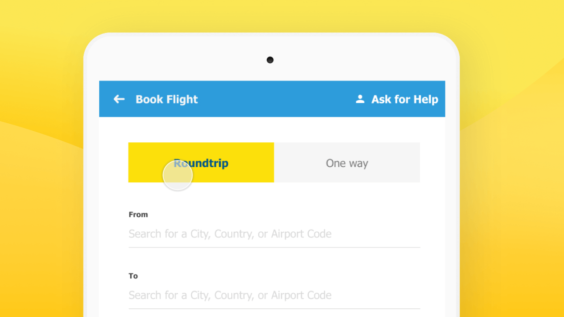Screen dimensions: 564x317
Task: Toggle trip type to Roundtrip
Action: (201, 163)
